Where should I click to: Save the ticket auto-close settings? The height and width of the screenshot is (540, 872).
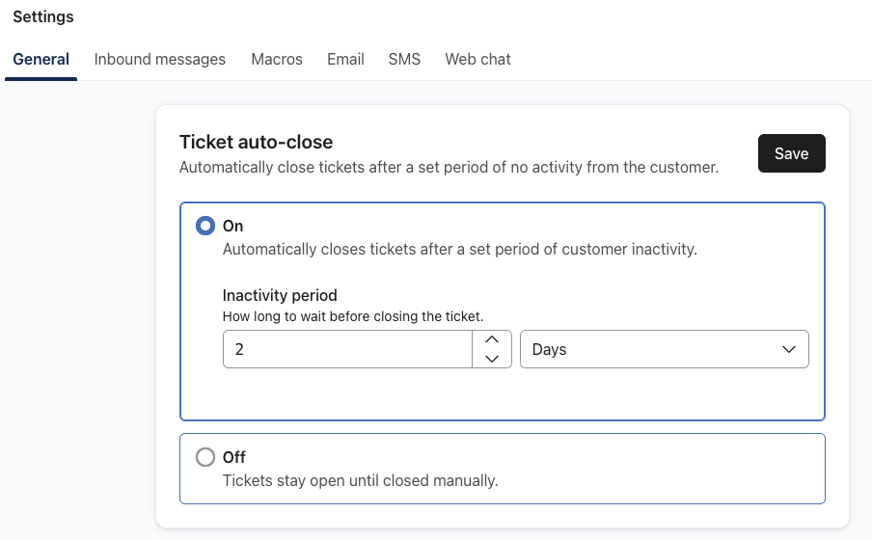point(791,153)
